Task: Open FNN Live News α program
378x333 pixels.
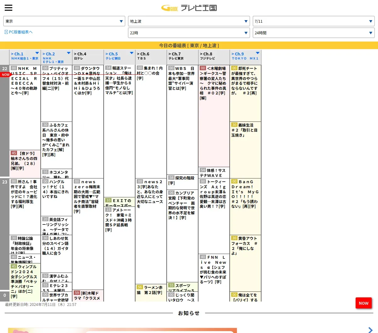Action: click(214, 278)
